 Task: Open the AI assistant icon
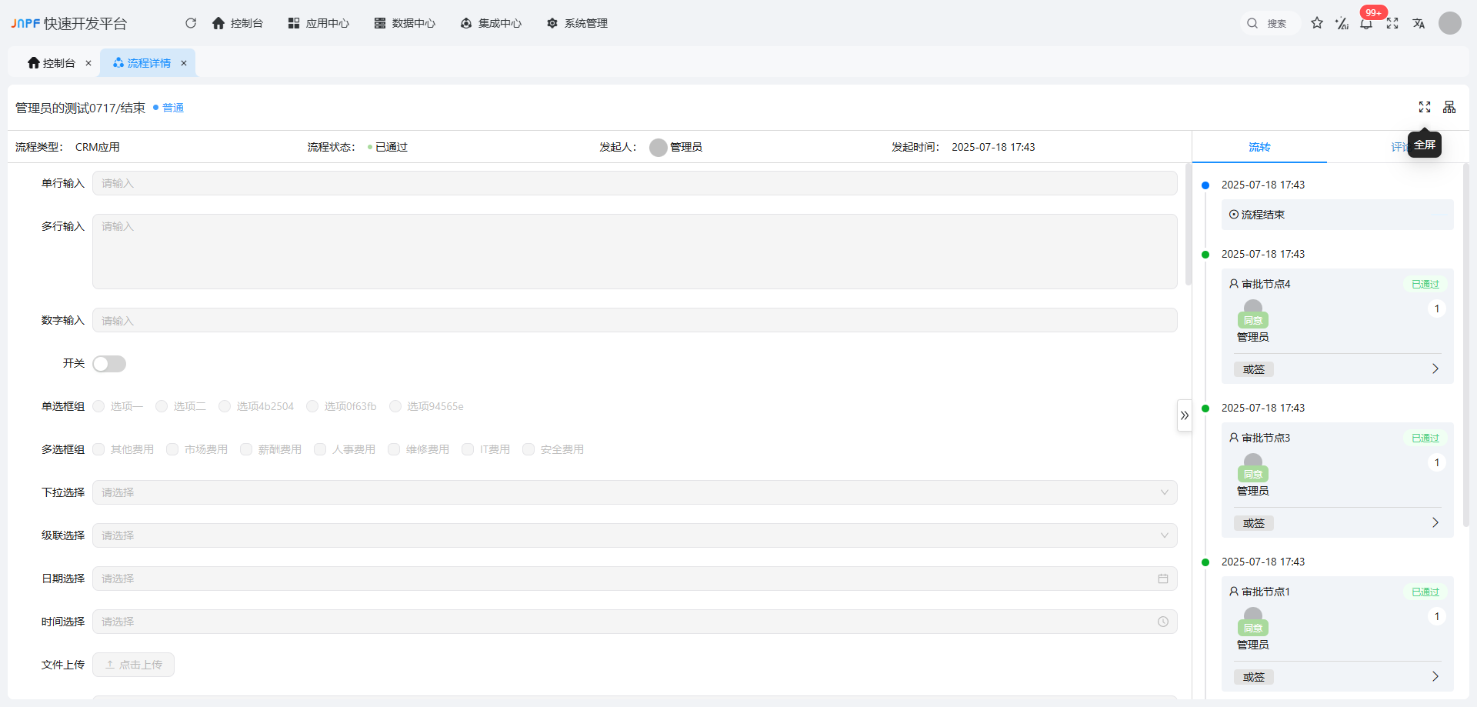click(x=1342, y=23)
